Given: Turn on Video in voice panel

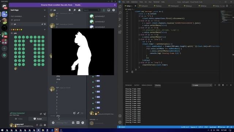Looking at the screenshot, I should click(19, 119).
